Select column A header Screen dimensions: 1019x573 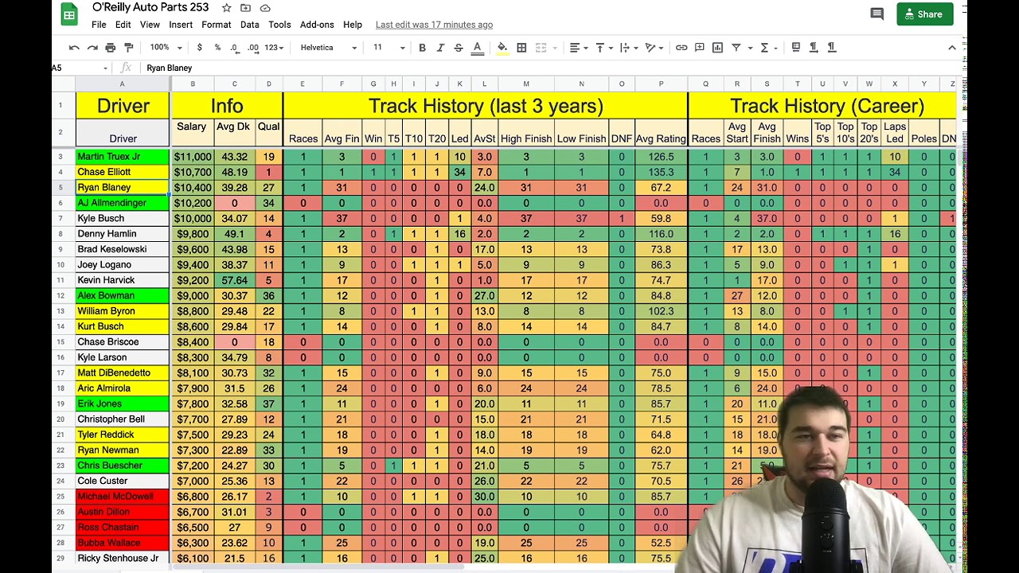coord(122,84)
